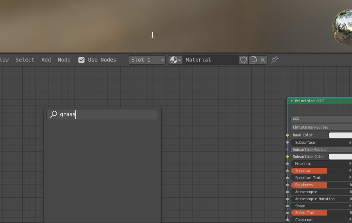The image size is (352, 223).
Task: Click the Anisotropic Rotation value field
Action: click(321, 199)
